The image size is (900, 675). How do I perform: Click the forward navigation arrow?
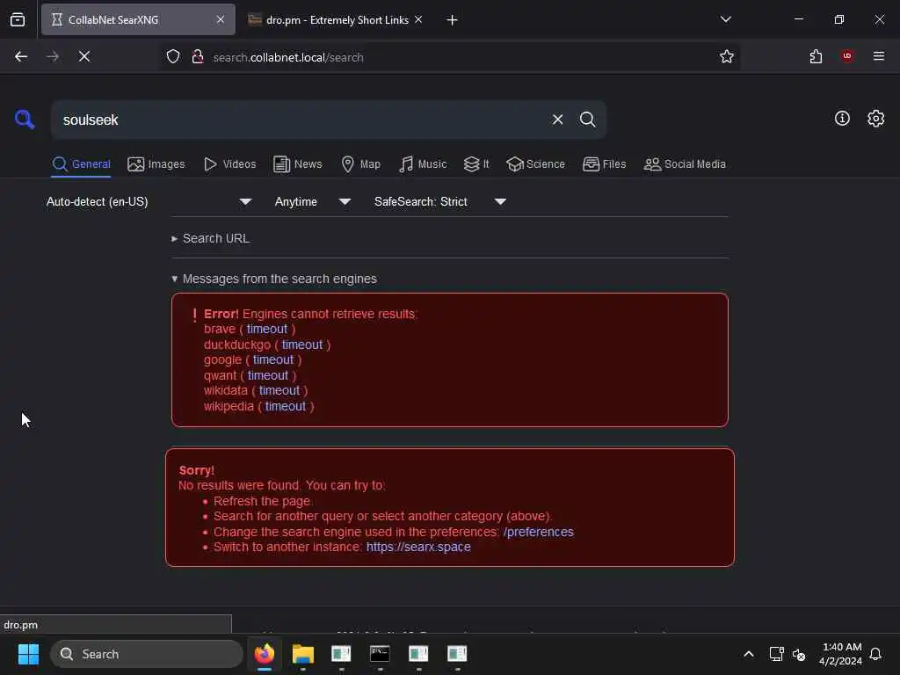pos(52,56)
